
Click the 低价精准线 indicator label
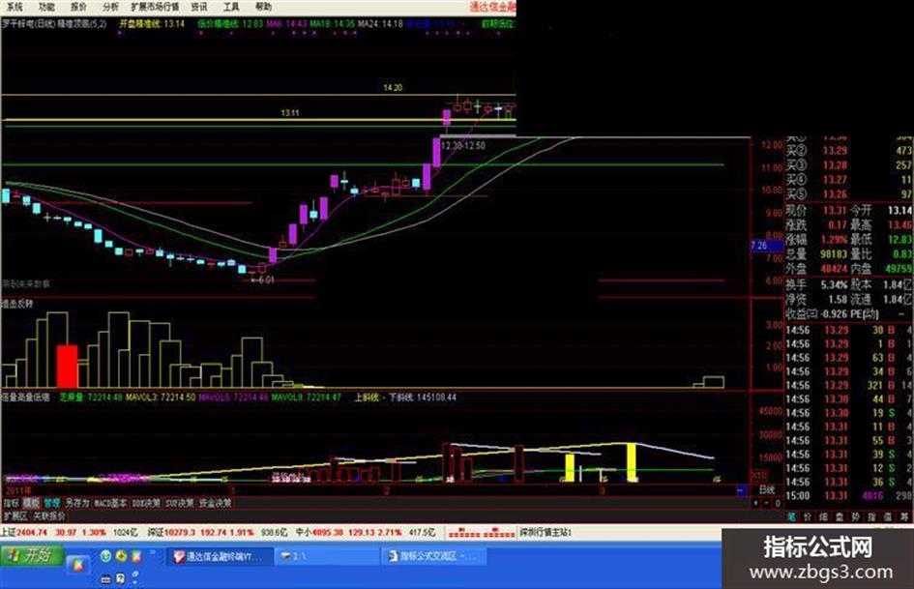pos(231,24)
